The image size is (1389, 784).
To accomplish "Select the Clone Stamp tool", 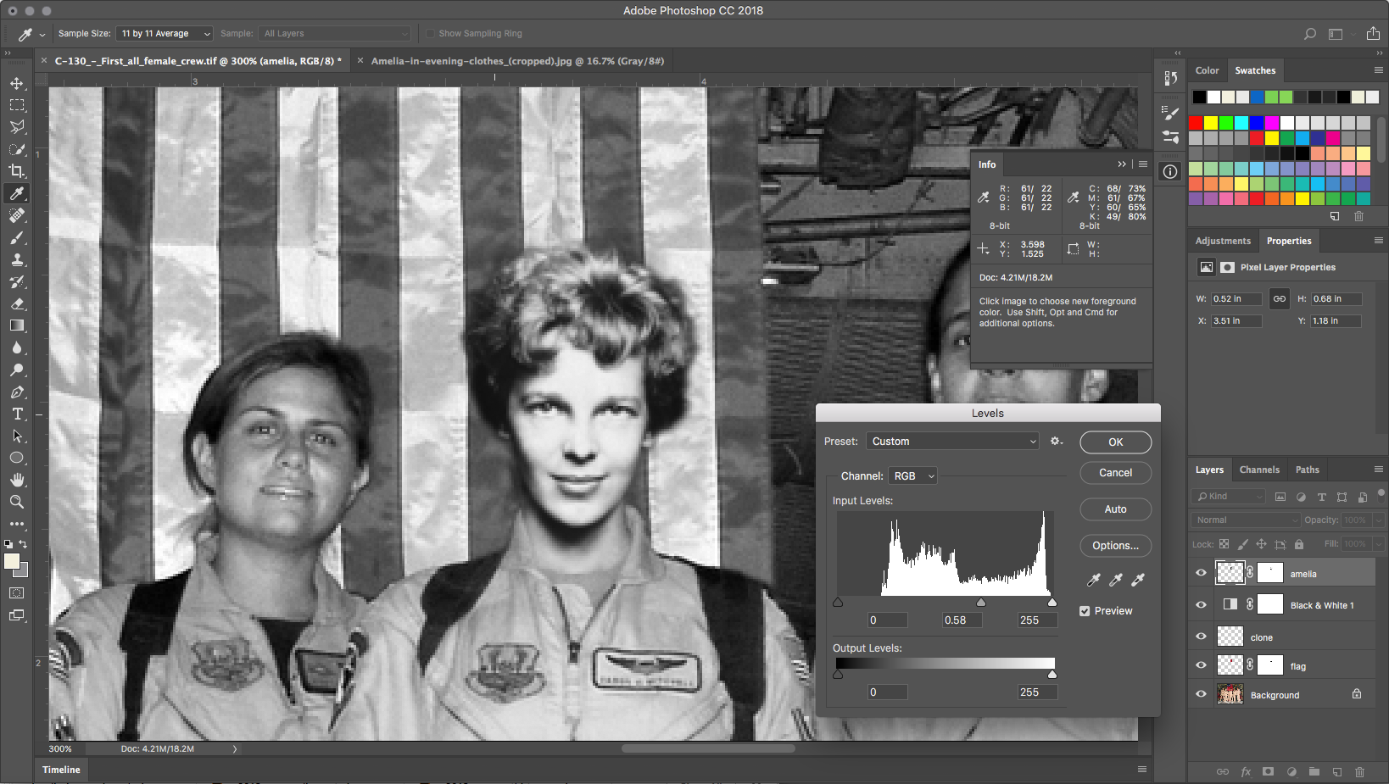I will (17, 259).
